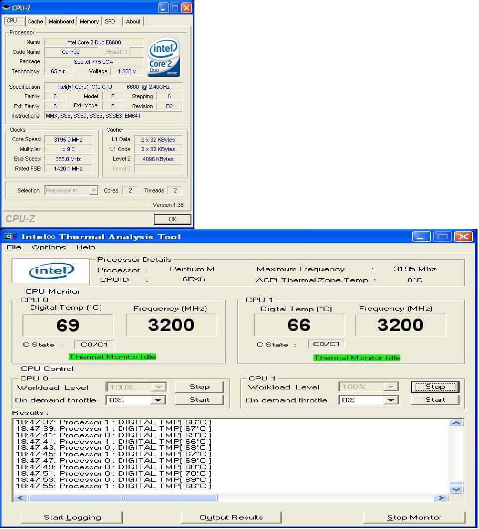Click the Code Name value Conroe
This screenshot has width=479, height=529.
pos(71,52)
